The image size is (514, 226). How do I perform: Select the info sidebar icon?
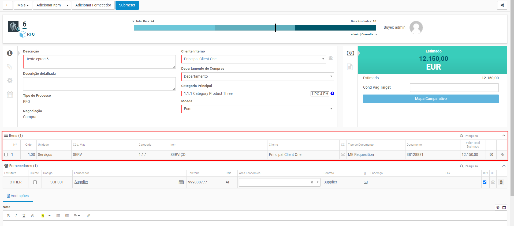[10, 53]
